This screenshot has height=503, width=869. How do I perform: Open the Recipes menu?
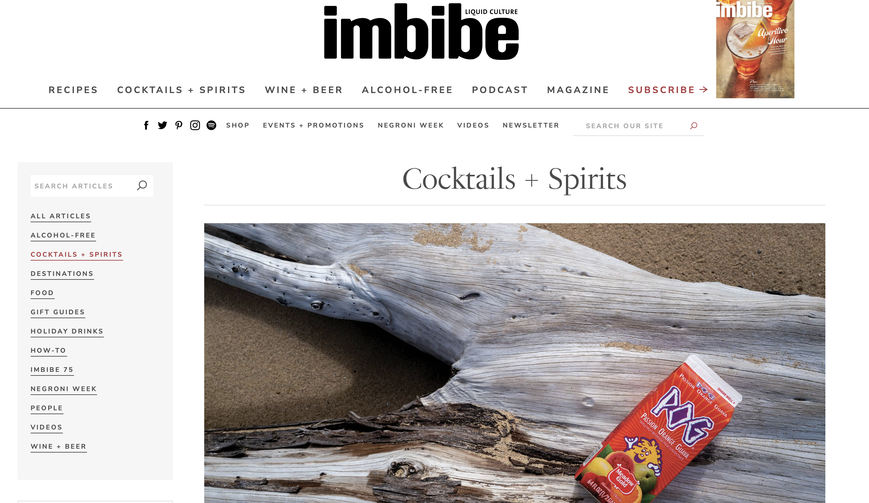click(73, 90)
